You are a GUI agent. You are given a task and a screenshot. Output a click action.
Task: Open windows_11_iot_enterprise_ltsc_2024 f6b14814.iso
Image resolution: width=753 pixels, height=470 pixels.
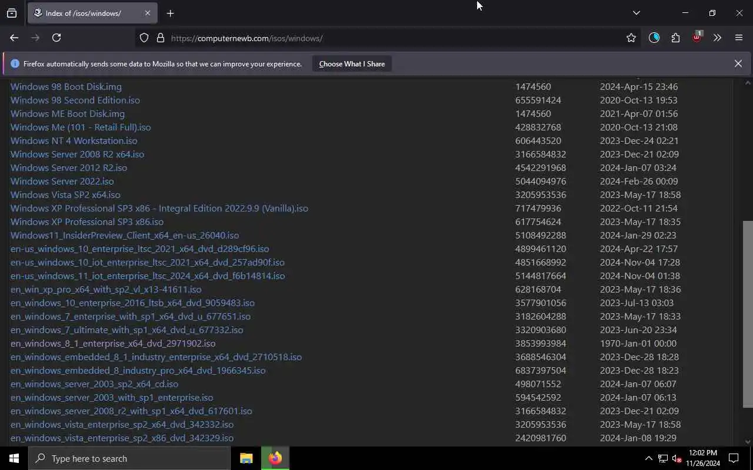(x=148, y=276)
